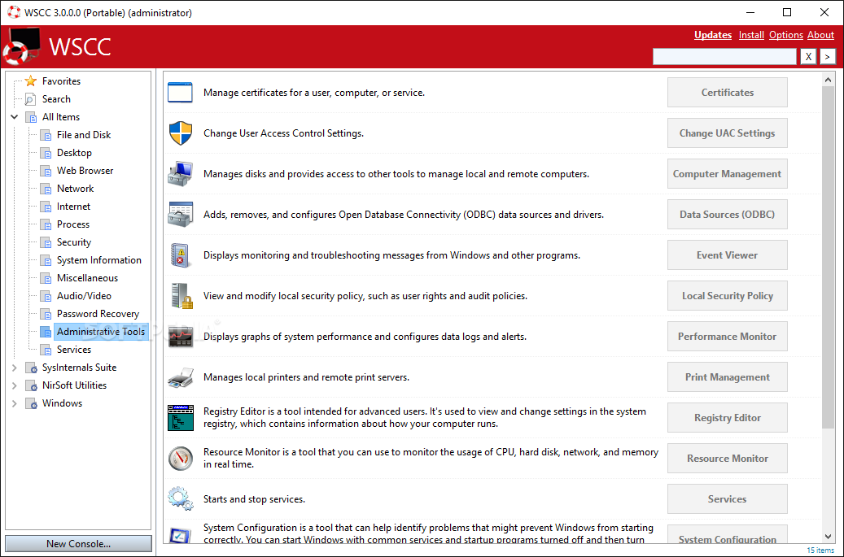
Task: Collapse the All Items tree node
Action: 15,116
